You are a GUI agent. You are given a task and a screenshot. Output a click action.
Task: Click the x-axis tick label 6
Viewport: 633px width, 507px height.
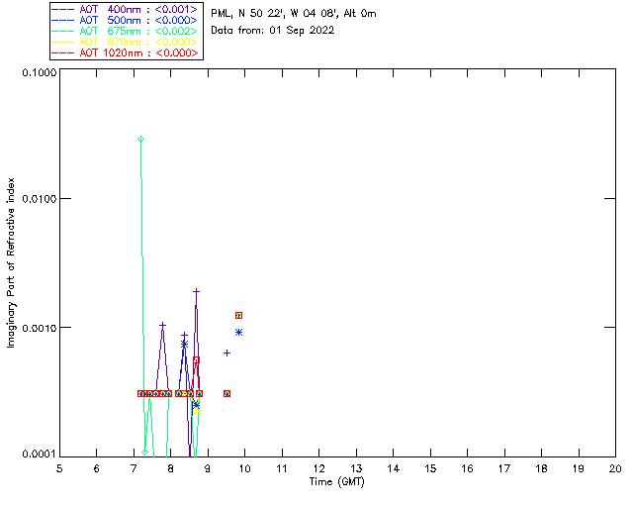(x=97, y=468)
